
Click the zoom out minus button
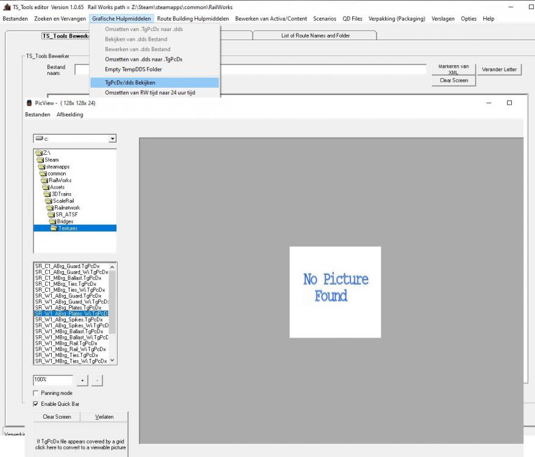[x=97, y=380]
